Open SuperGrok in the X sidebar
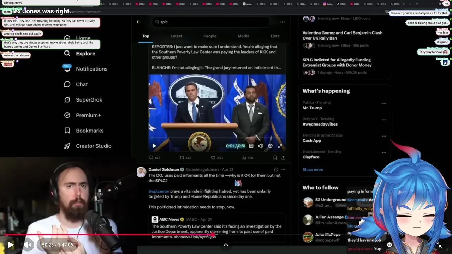 [x=83, y=100]
